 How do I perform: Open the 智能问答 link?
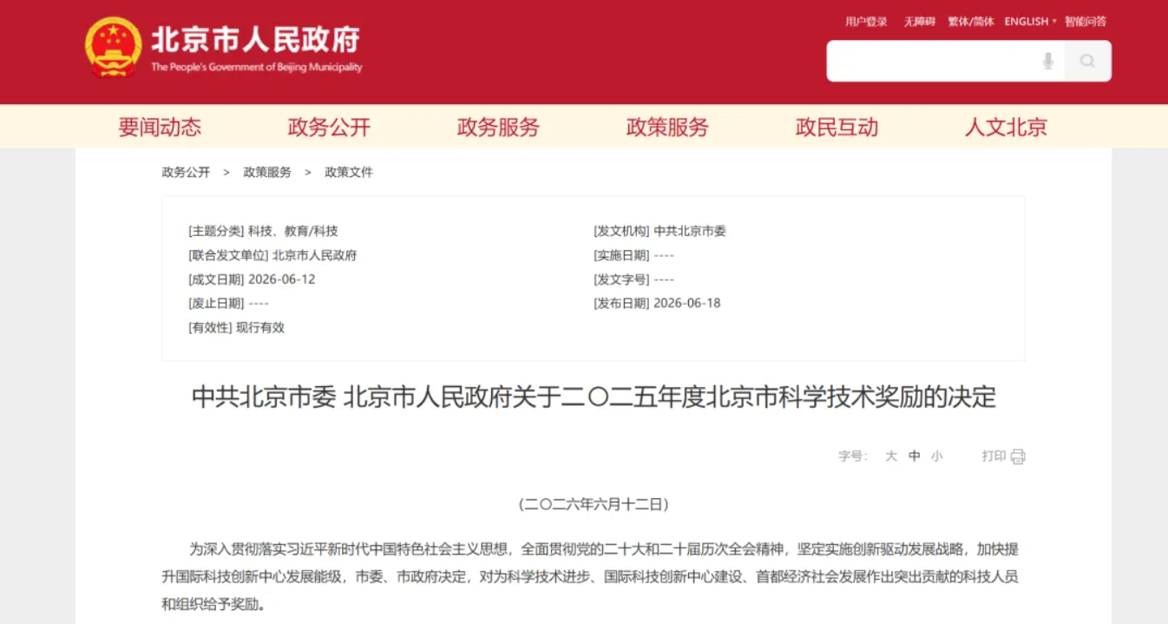[x=1086, y=22]
